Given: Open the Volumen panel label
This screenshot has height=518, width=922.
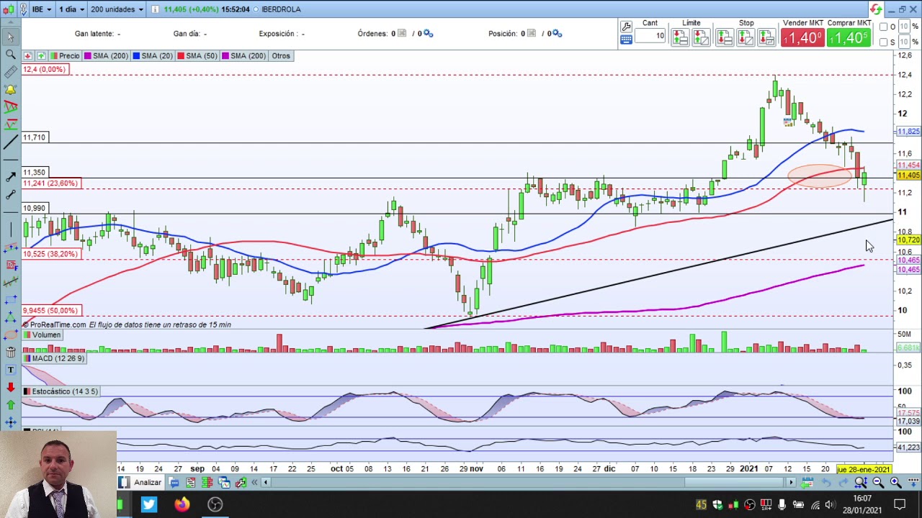Looking at the screenshot, I should tap(42, 335).
